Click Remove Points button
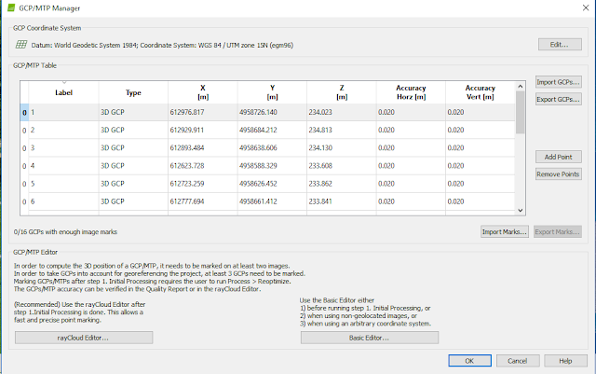596x374 pixels. pos(559,174)
